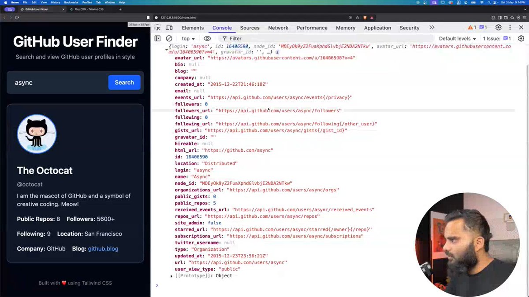Click the html_url value "https://github.com/async"
The height and width of the screenshot is (297, 529).
coord(238,150)
